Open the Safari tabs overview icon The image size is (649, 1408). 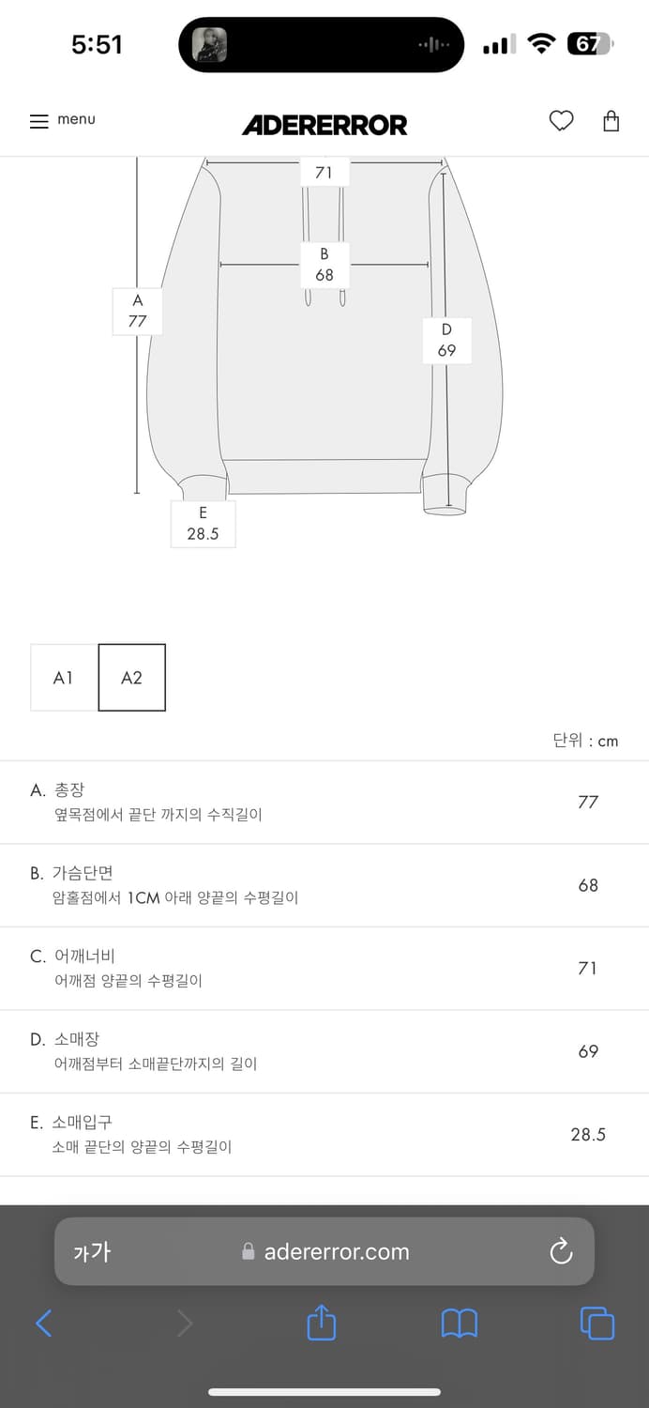tap(597, 1324)
